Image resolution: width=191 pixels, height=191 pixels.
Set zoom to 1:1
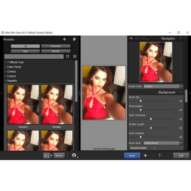(x=137, y=38)
